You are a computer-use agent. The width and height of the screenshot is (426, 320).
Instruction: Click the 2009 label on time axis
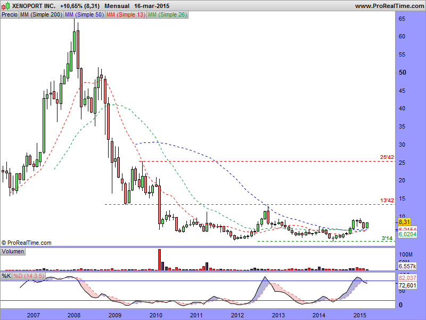pyautogui.click(x=115, y=315)
